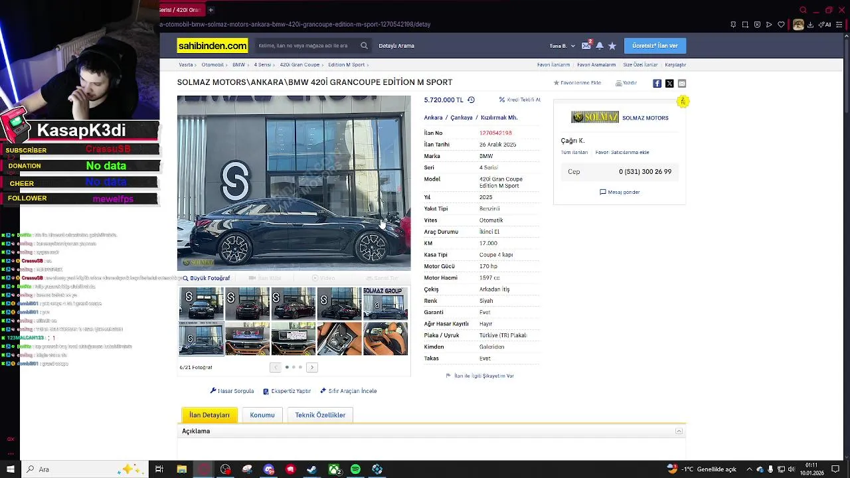Viewport: 850px width, 478px height.
Task: Click Ekspertiz Yaptır link
Action: pos(287,391)
